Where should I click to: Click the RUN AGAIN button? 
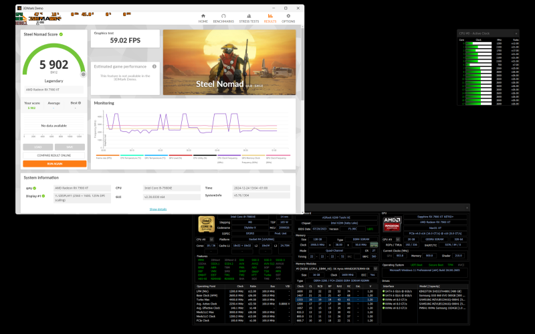click(55, 164)
